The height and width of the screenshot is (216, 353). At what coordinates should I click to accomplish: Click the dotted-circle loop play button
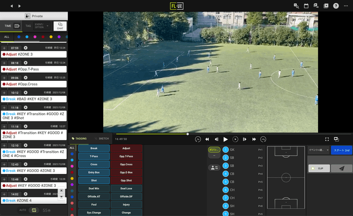point(235,139)
